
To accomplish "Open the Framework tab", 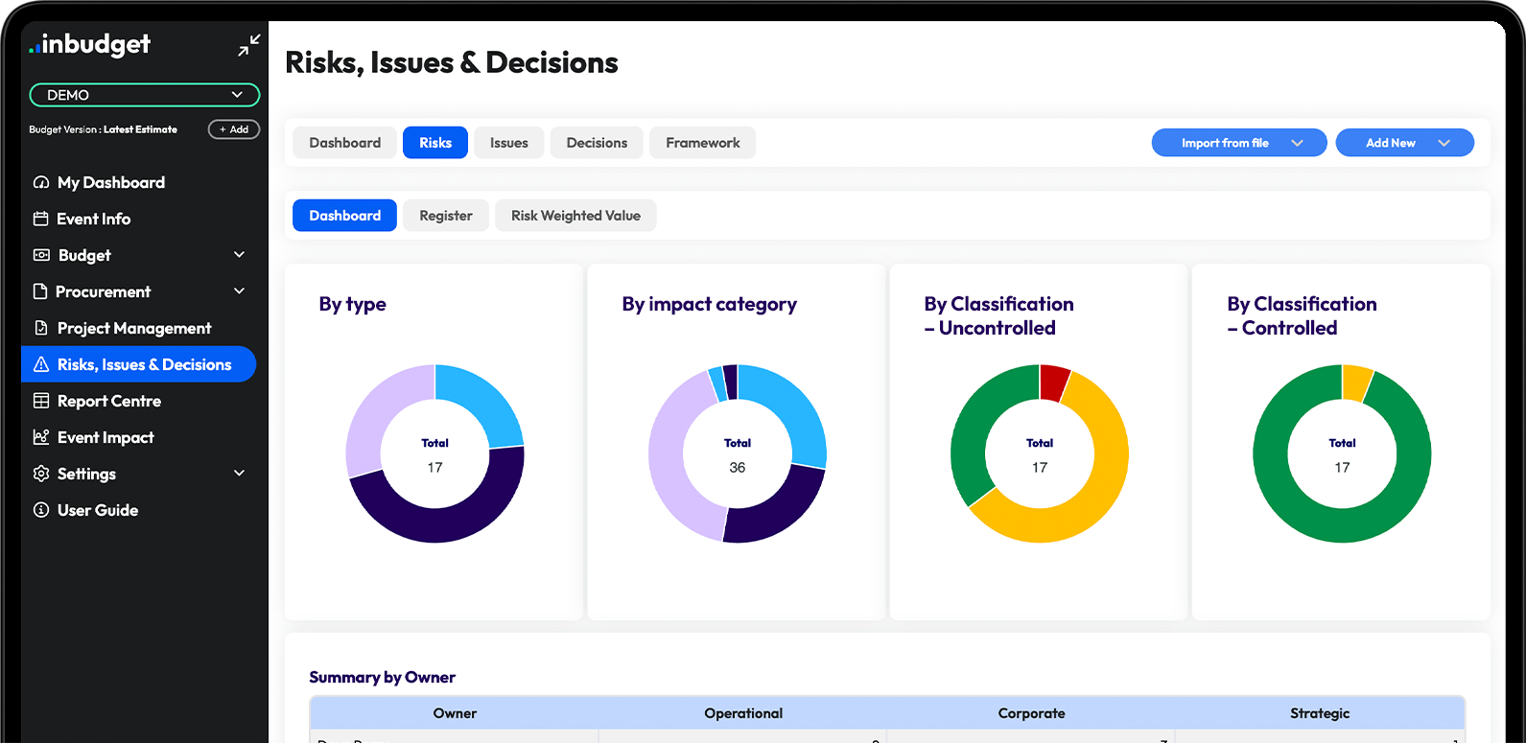I will [703, 143].
